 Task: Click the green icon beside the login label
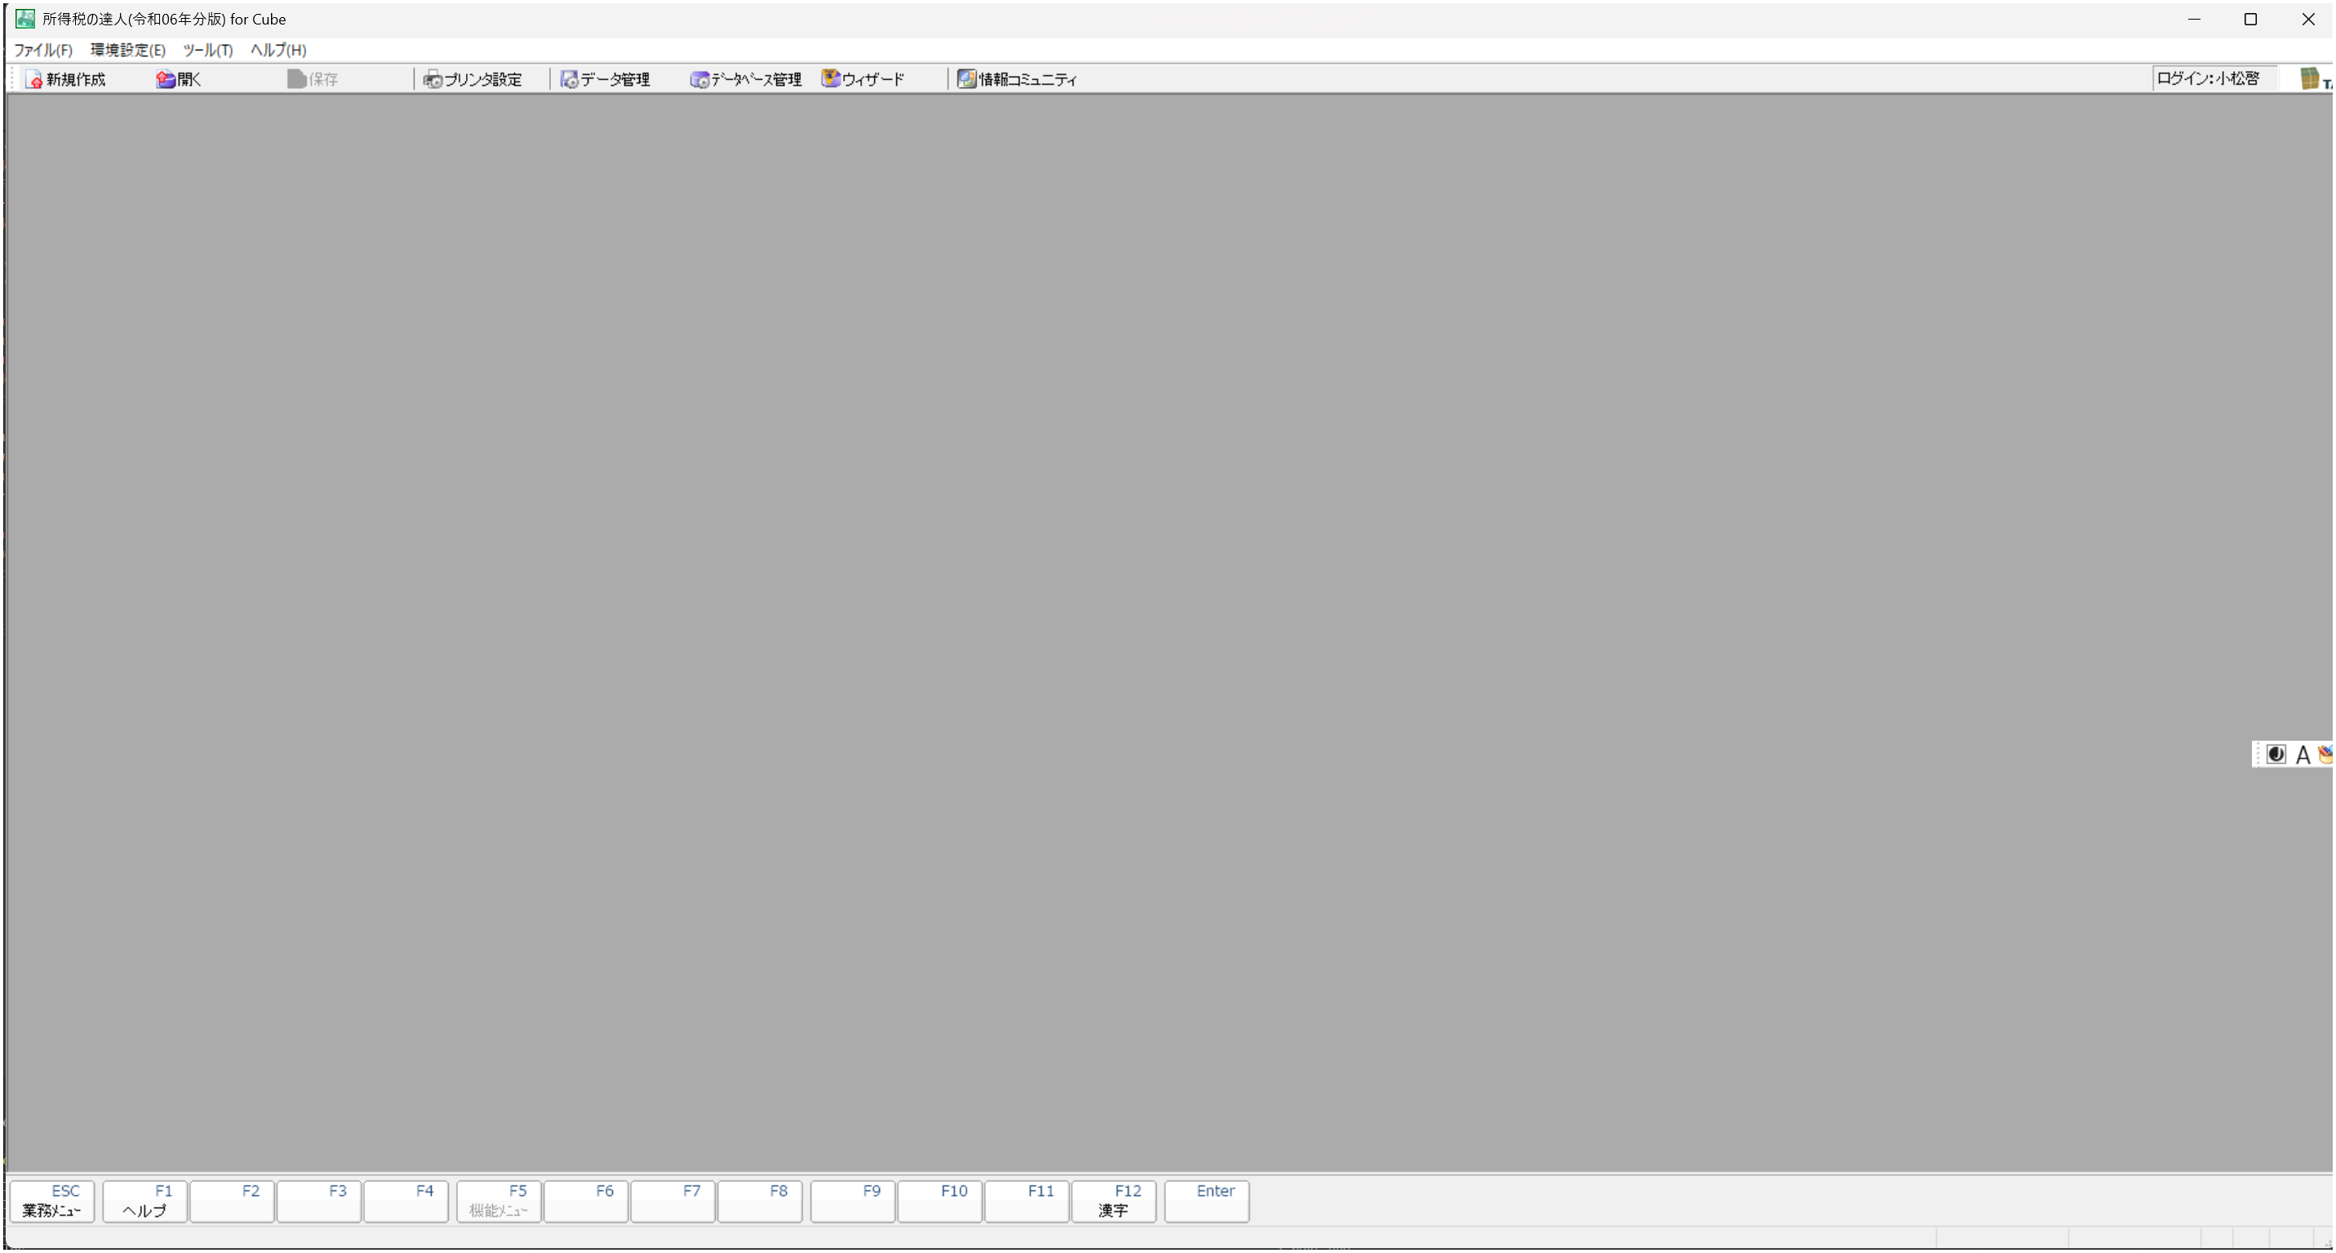pyautogui.click(x=2311, y=79)
